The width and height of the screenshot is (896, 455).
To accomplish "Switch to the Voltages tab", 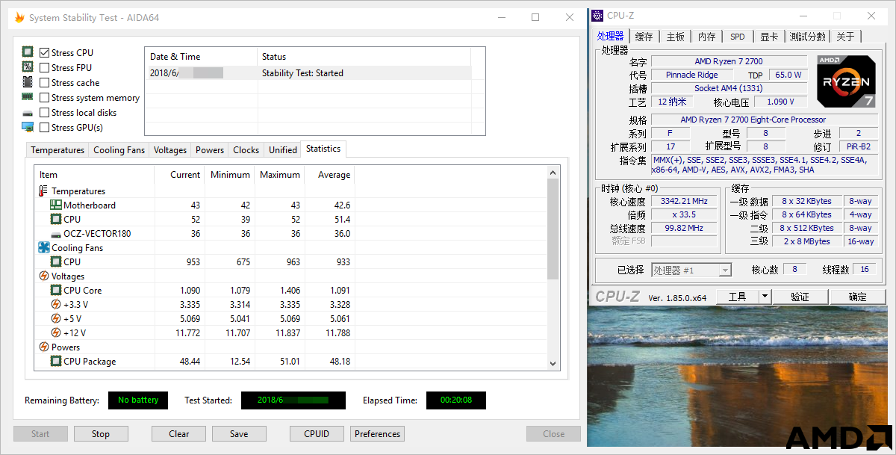I will pos(170,150).
